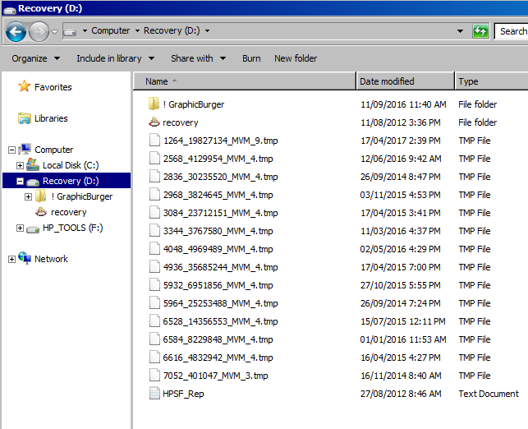Screen dimensions: 528x429
Task: Click the Computer icon in navigation tree
Action: point(25,149)
